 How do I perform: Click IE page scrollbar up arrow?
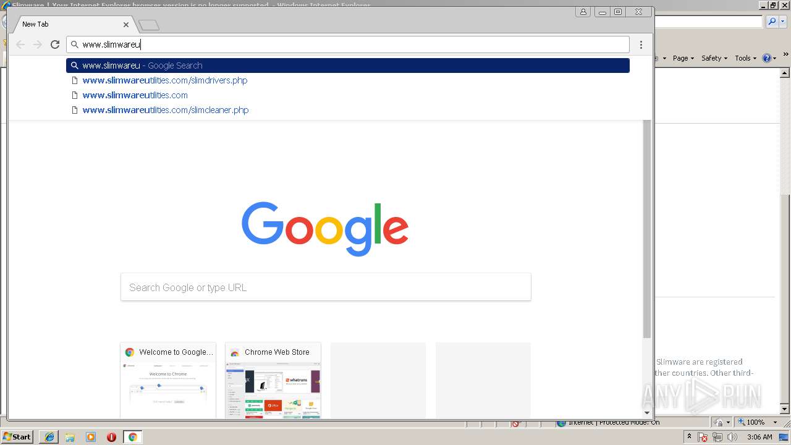tap(785, 72)
